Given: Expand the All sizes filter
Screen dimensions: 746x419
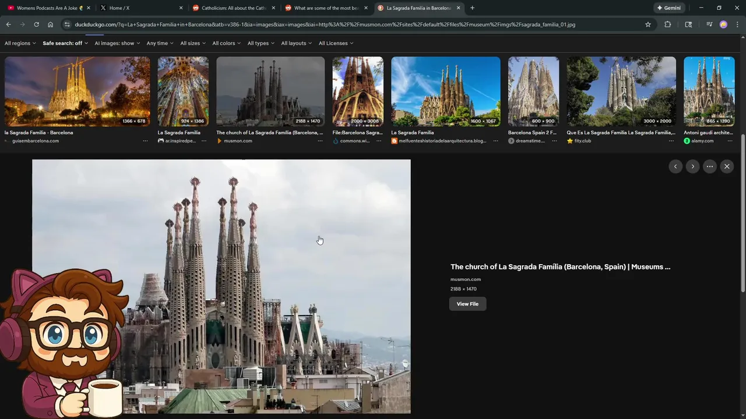Looking at the screenshot, I should [x=193, y=43].
